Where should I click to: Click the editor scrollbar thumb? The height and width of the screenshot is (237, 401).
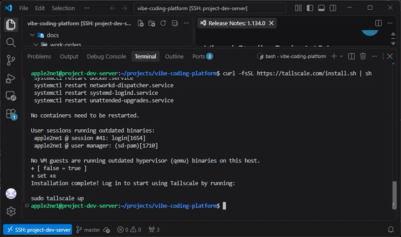point(394,39)
